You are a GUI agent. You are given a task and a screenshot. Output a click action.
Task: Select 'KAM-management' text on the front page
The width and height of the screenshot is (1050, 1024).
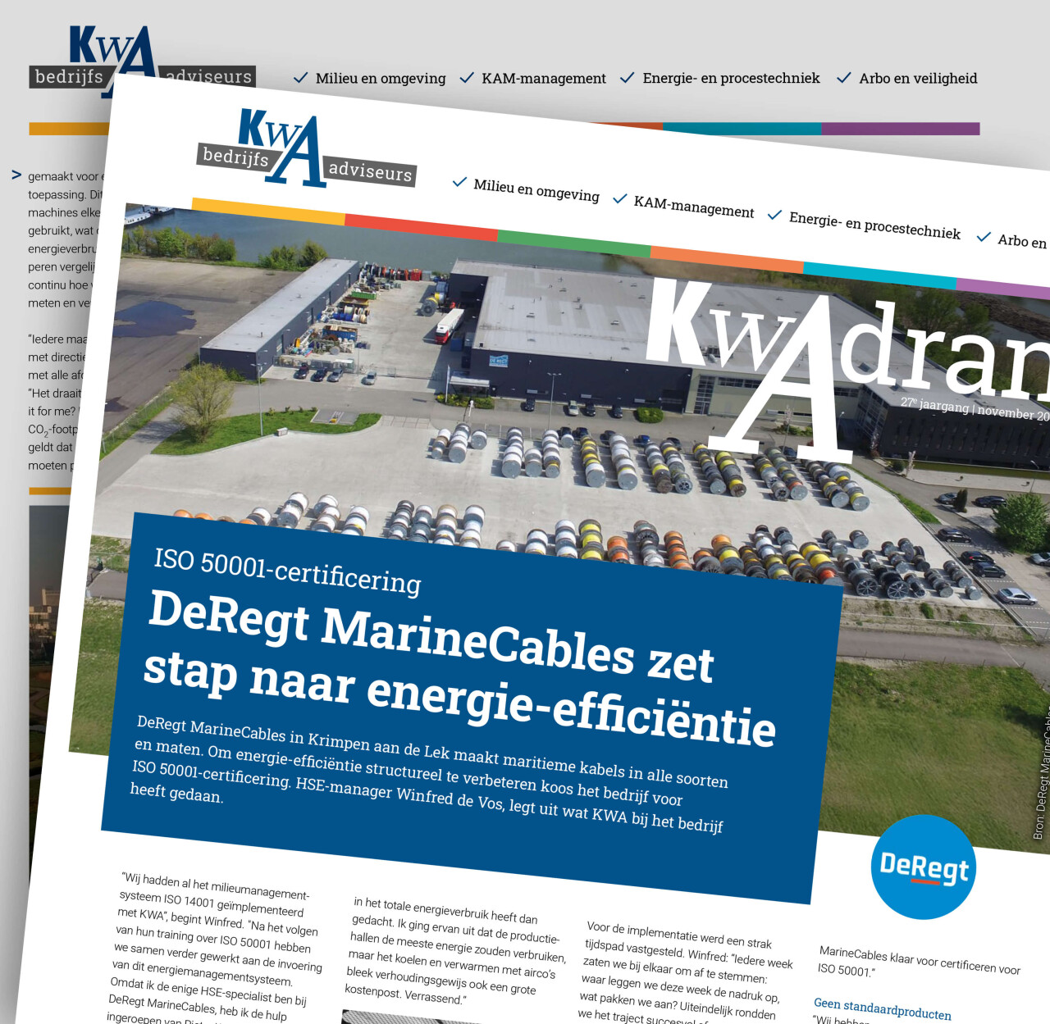694,207
